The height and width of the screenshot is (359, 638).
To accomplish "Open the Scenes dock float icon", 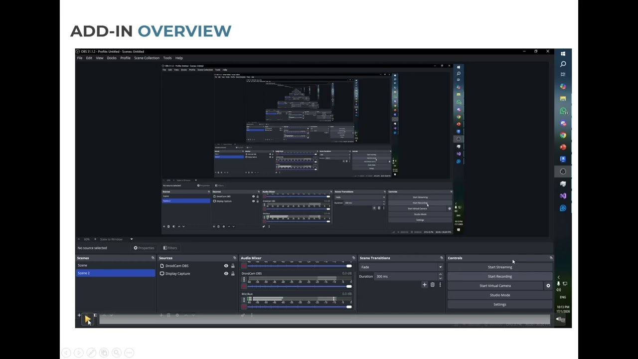I will [153, 258].
